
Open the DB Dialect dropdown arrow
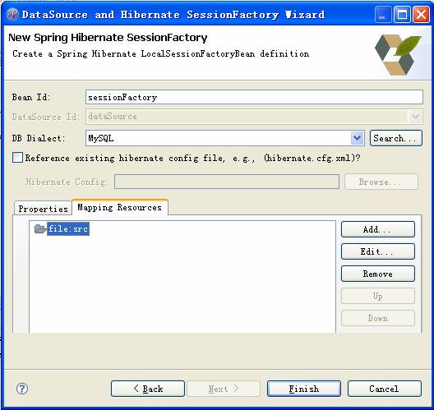357,138
